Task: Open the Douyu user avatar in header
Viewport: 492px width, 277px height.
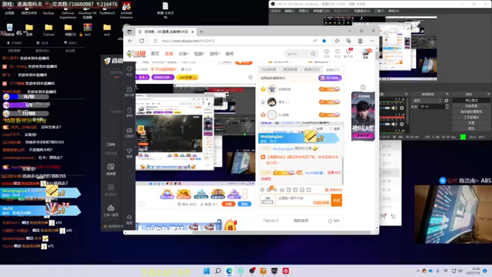Action: pos(366,54)
